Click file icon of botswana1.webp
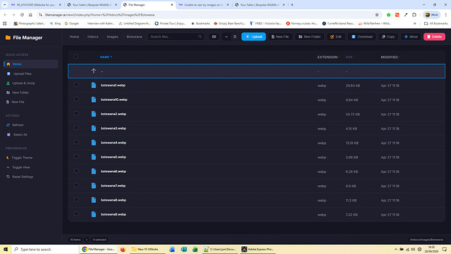Screen dimensions: 451x254 tap(93, 85)
